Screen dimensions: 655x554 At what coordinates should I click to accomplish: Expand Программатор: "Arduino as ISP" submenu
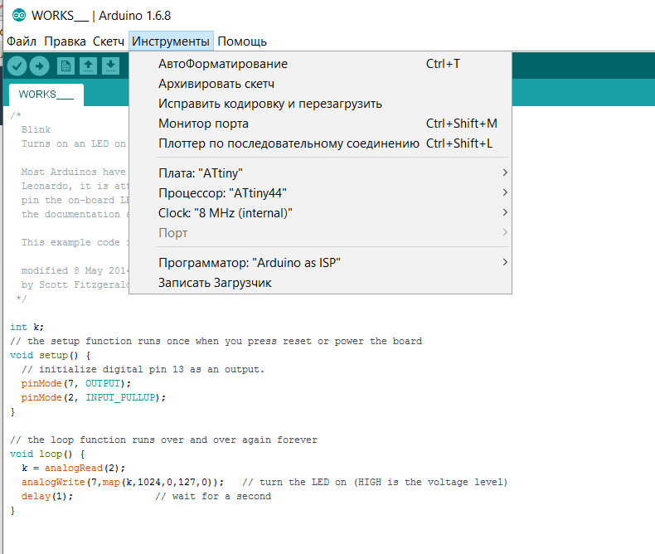click(x=320, y=263)
